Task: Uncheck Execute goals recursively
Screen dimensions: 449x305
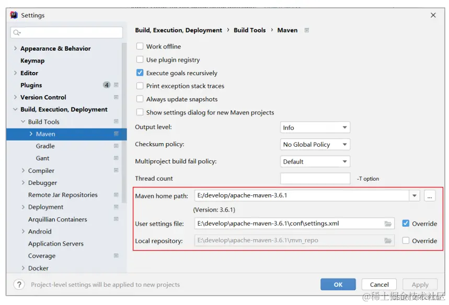Action: point(140,73)
